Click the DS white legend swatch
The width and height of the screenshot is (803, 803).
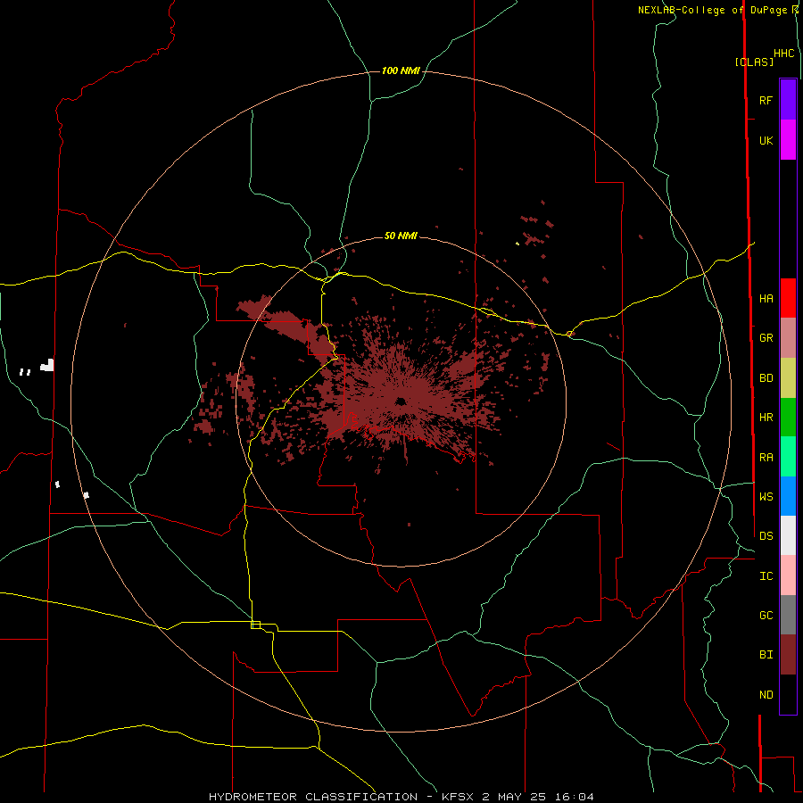(788, 535)
